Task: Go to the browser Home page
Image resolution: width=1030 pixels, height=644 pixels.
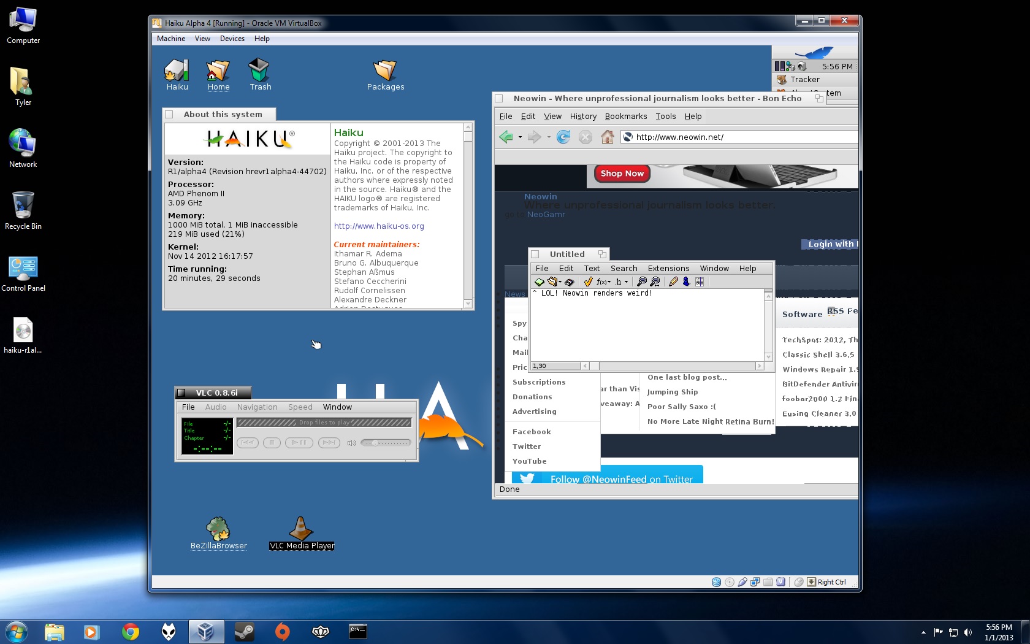Action: pyautogui.click(x=607, y=137)
